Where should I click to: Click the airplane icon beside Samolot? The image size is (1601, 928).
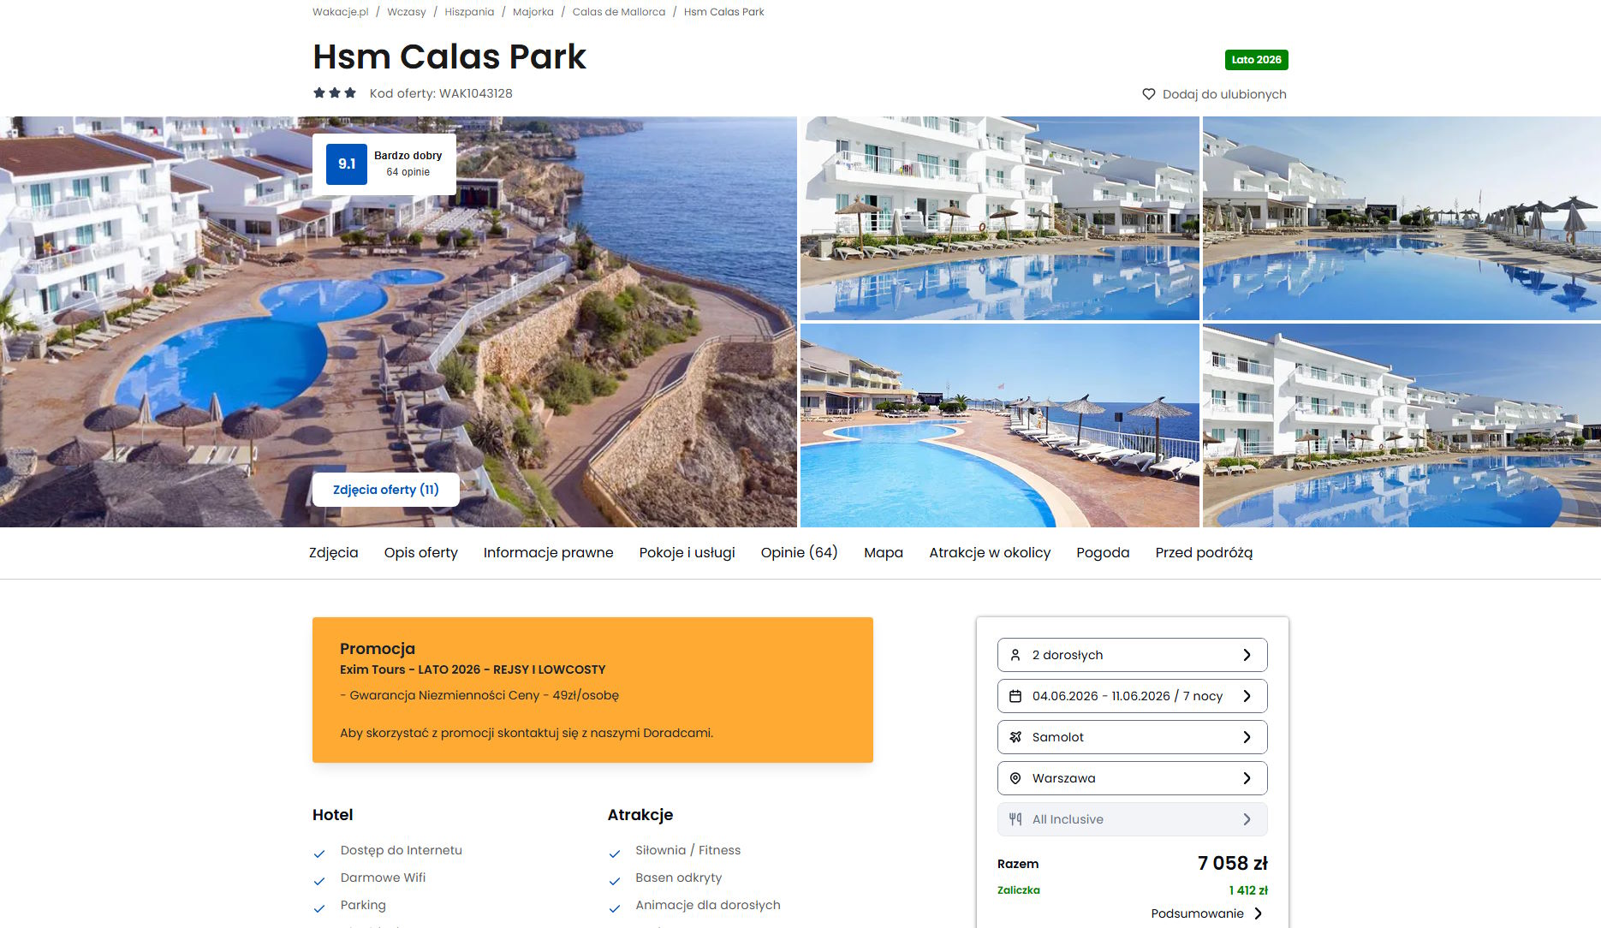click(1015, 737)
